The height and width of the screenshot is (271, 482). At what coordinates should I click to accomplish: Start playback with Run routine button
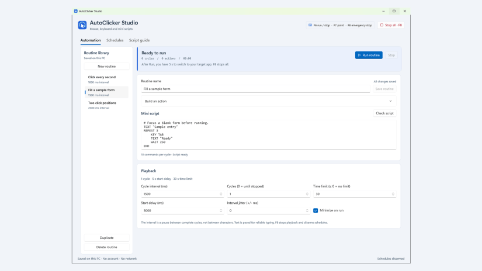369,55
